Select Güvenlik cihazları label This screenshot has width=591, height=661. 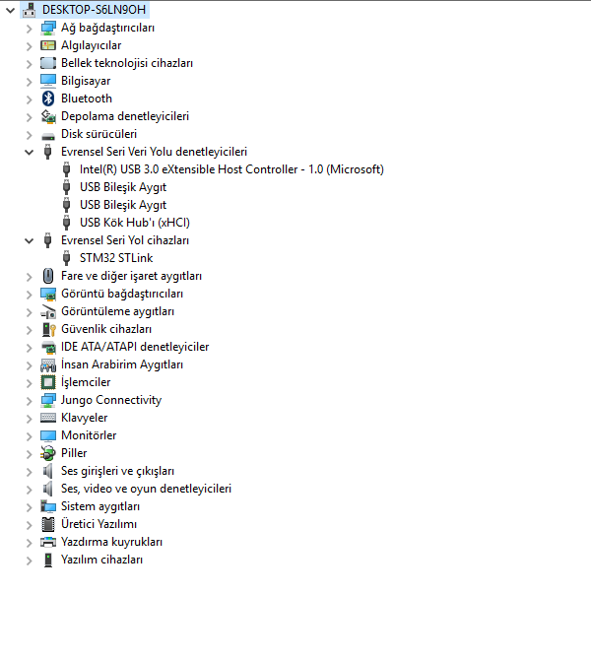click(x=106, y=329)
